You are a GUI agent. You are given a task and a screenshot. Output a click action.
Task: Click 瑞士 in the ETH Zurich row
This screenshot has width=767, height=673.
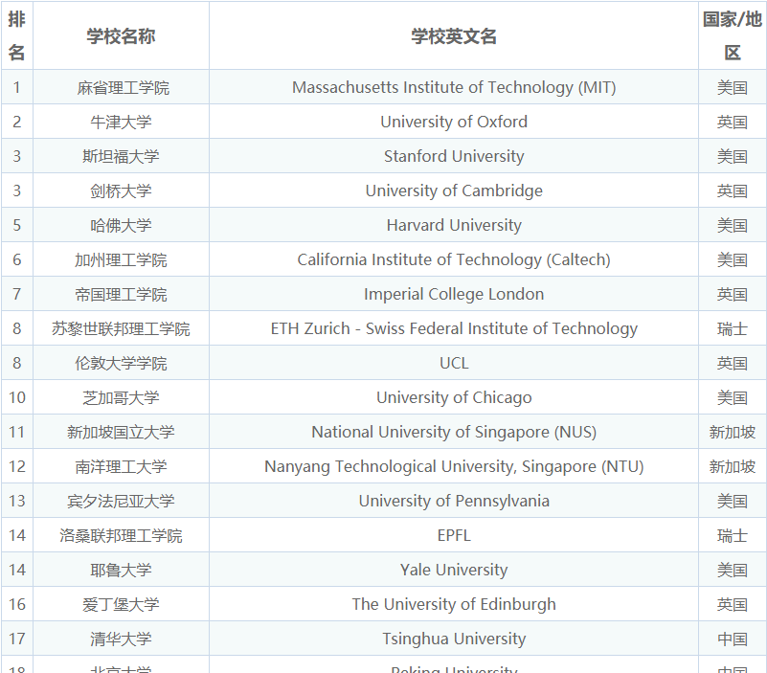(x=733, y=328)
